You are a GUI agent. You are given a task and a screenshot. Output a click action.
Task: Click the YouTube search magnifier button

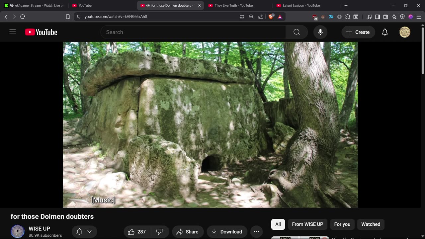coord(297,32)
